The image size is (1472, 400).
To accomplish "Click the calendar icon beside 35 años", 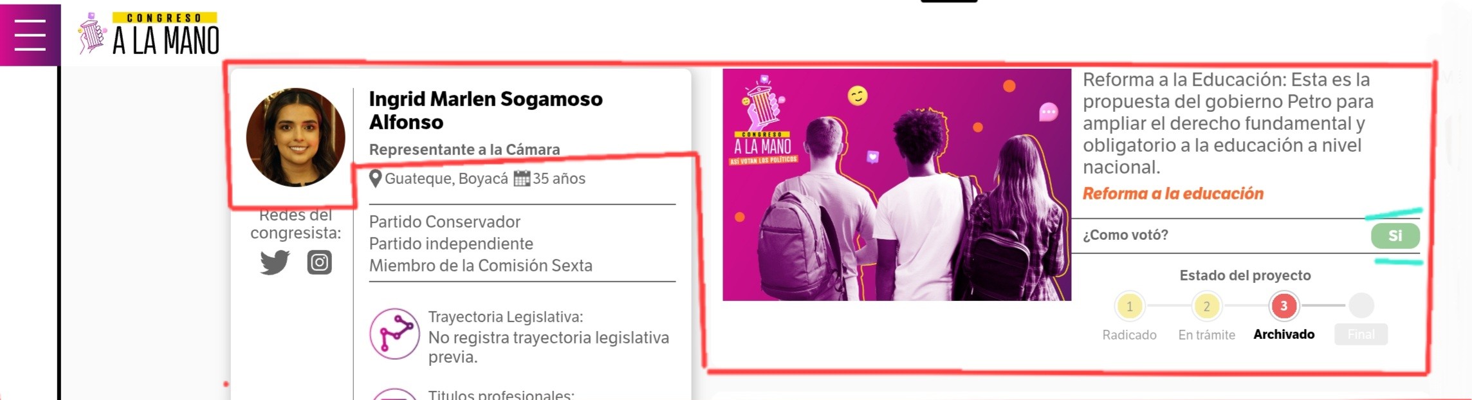I will (x=522, y=179).
